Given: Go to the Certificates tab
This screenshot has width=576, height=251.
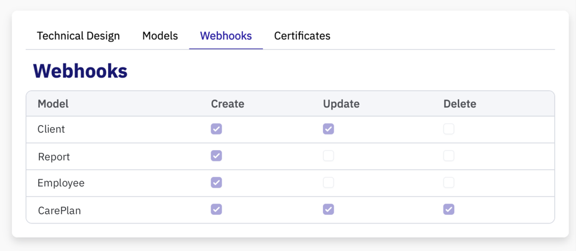Looking at the screenshot, I should [302, 36].
